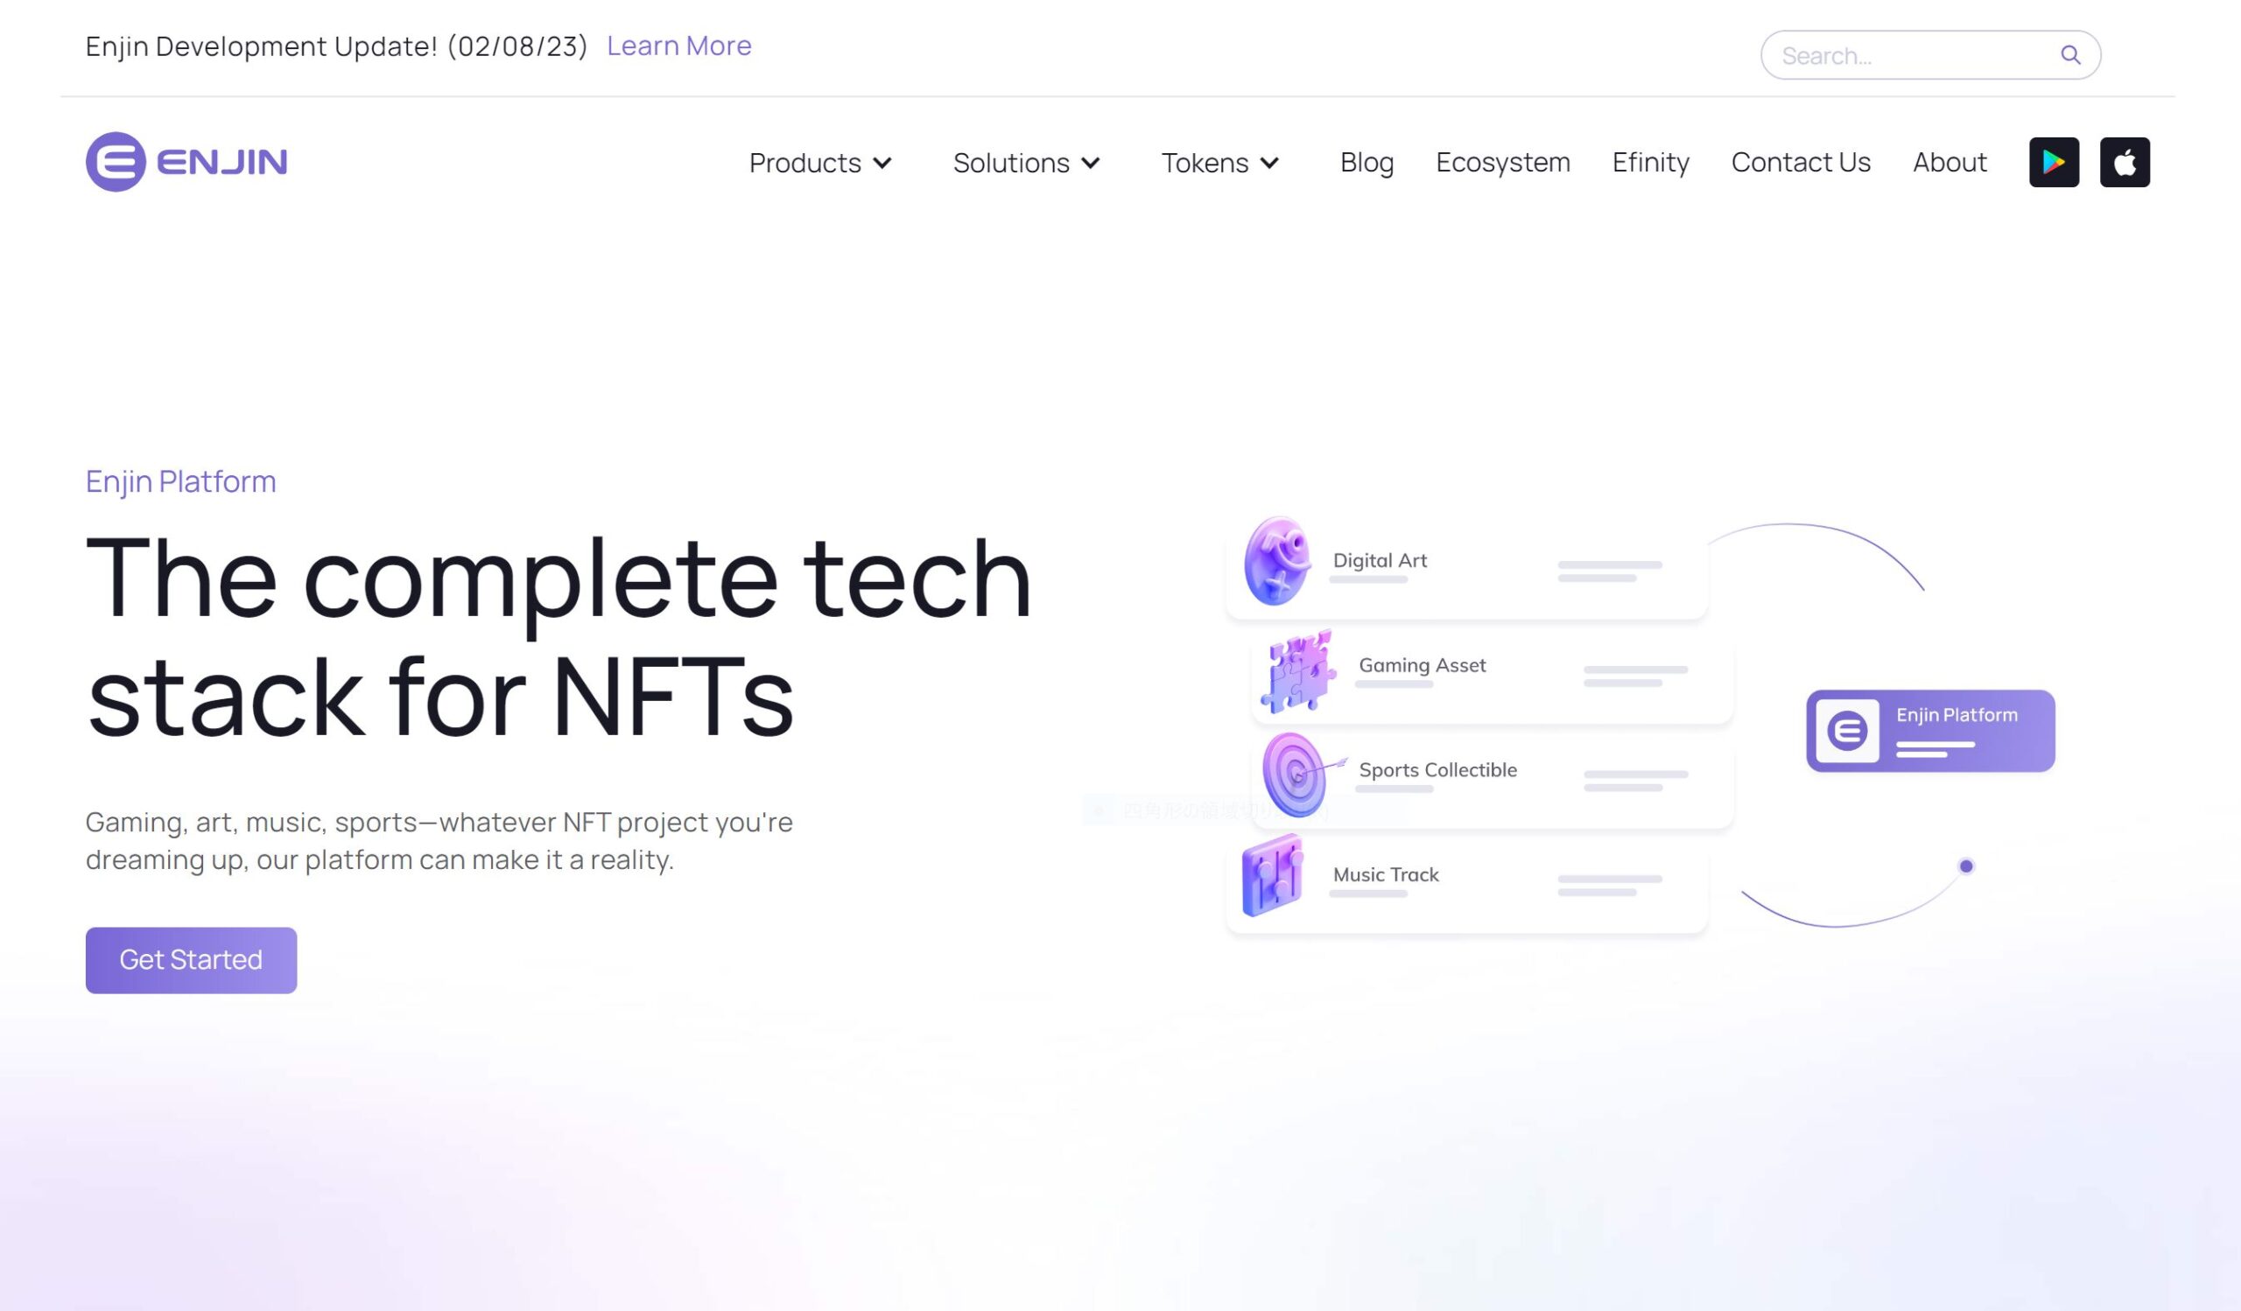Click the Music Track NFT category icon
This screenshot has width=2241, height=1311.
click(1272, 873)
